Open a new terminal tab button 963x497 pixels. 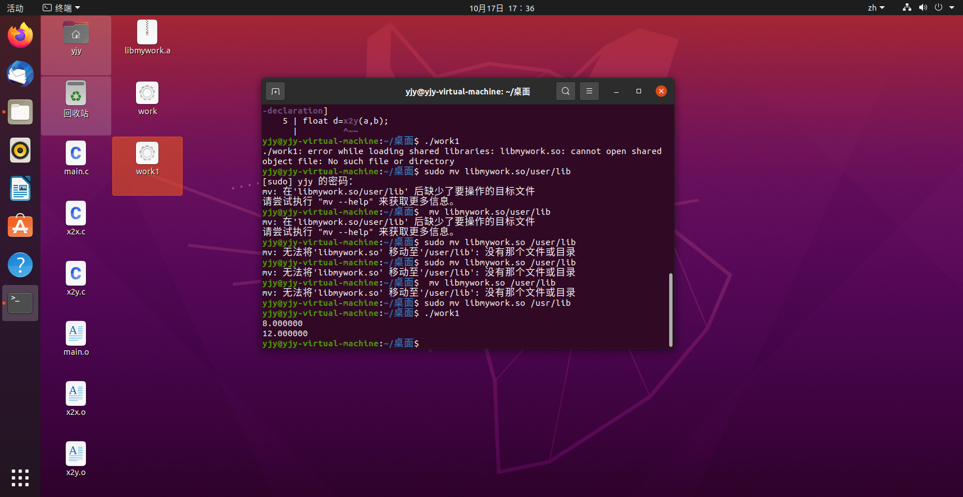(x=275, y=91)
